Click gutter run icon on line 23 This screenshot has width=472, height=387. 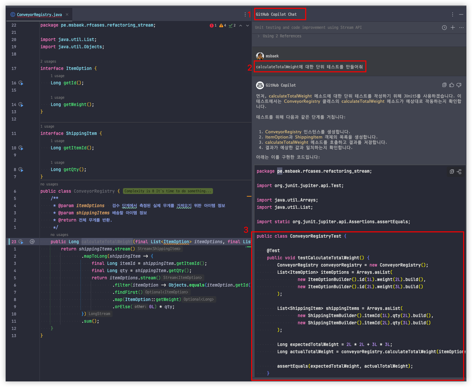[x=21, y=242]
